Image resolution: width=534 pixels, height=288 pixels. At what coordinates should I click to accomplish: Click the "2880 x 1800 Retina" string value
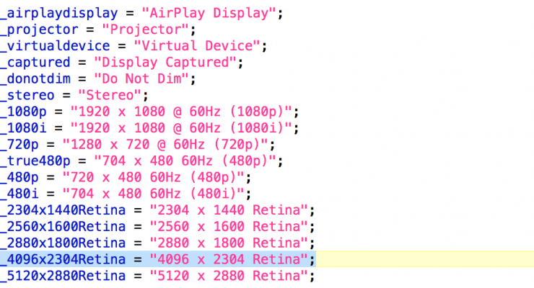click(x=229, y=243)
